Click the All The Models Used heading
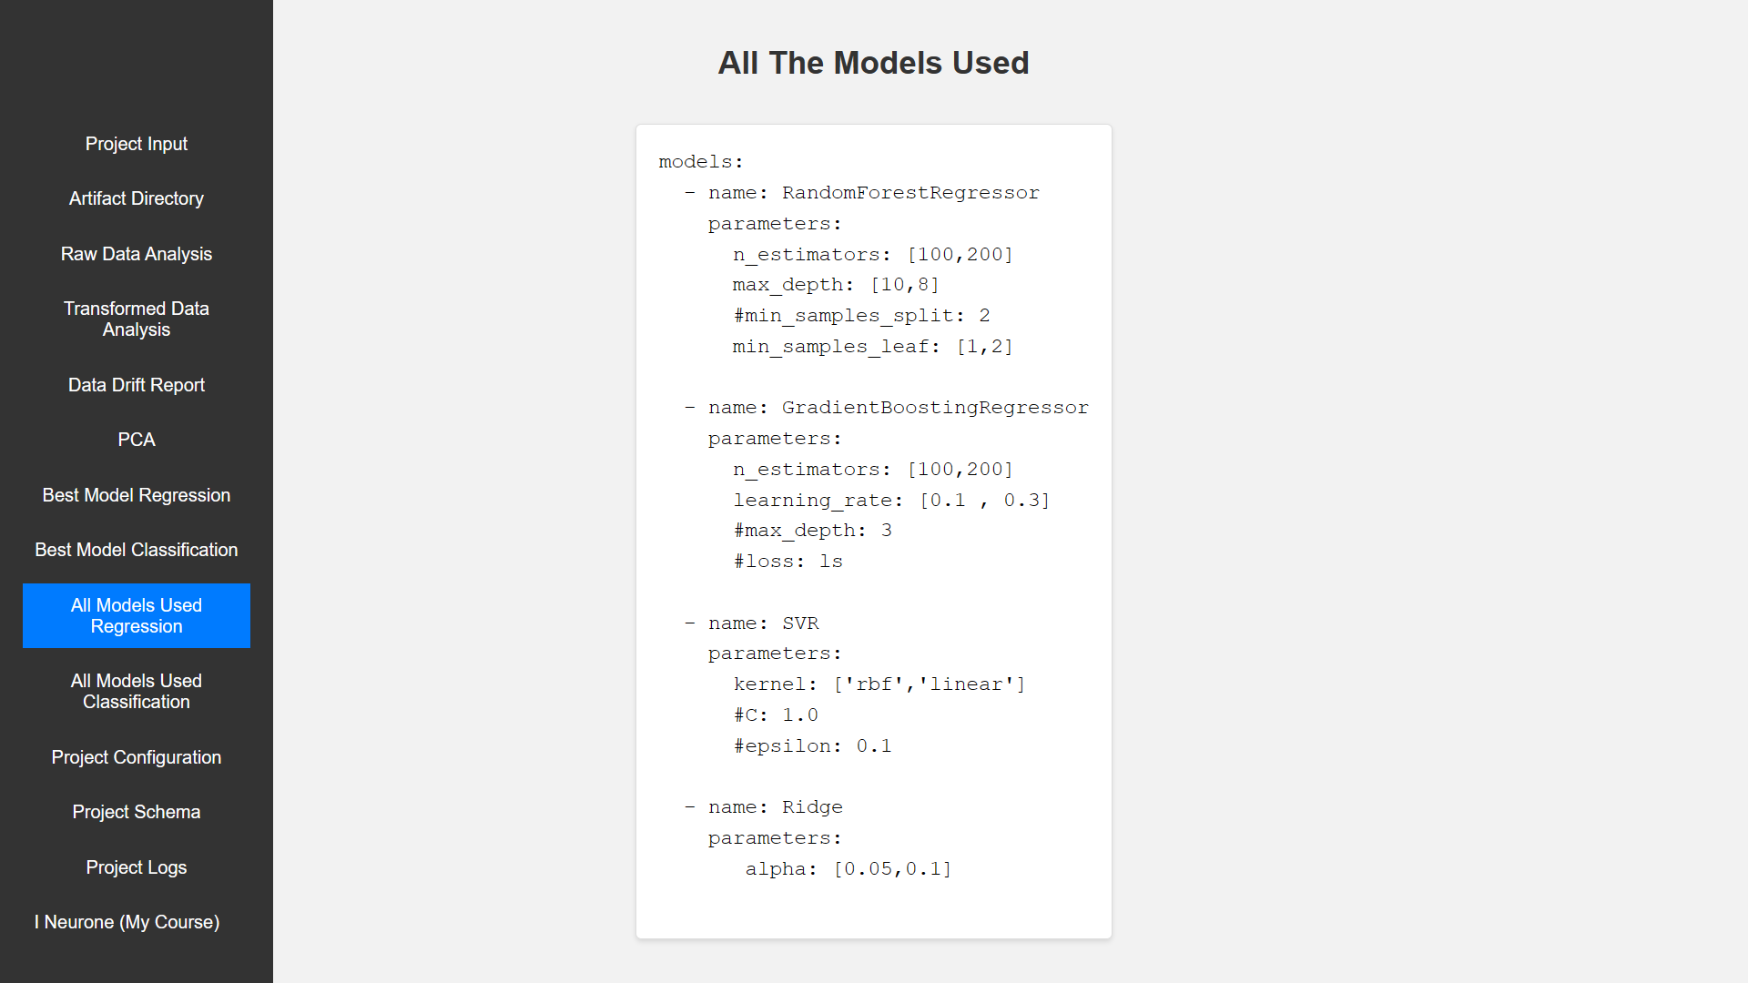Image resolution: width=1748 pixels, height=983 pixels. click(x=873, y=62)
